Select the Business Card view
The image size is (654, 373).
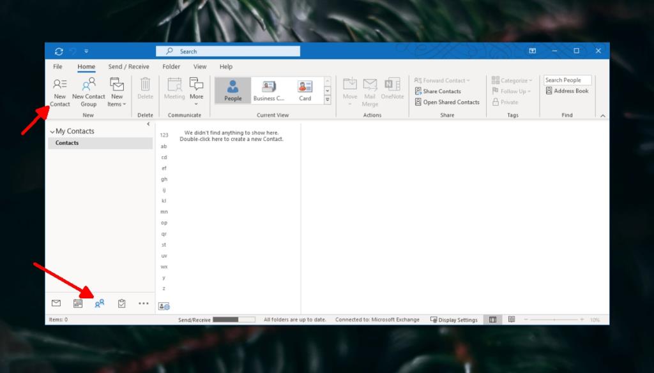pos(268,89)
